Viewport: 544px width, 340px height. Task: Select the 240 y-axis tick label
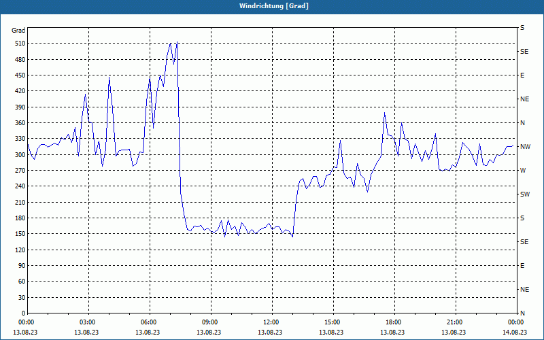[x=20, y=186]
